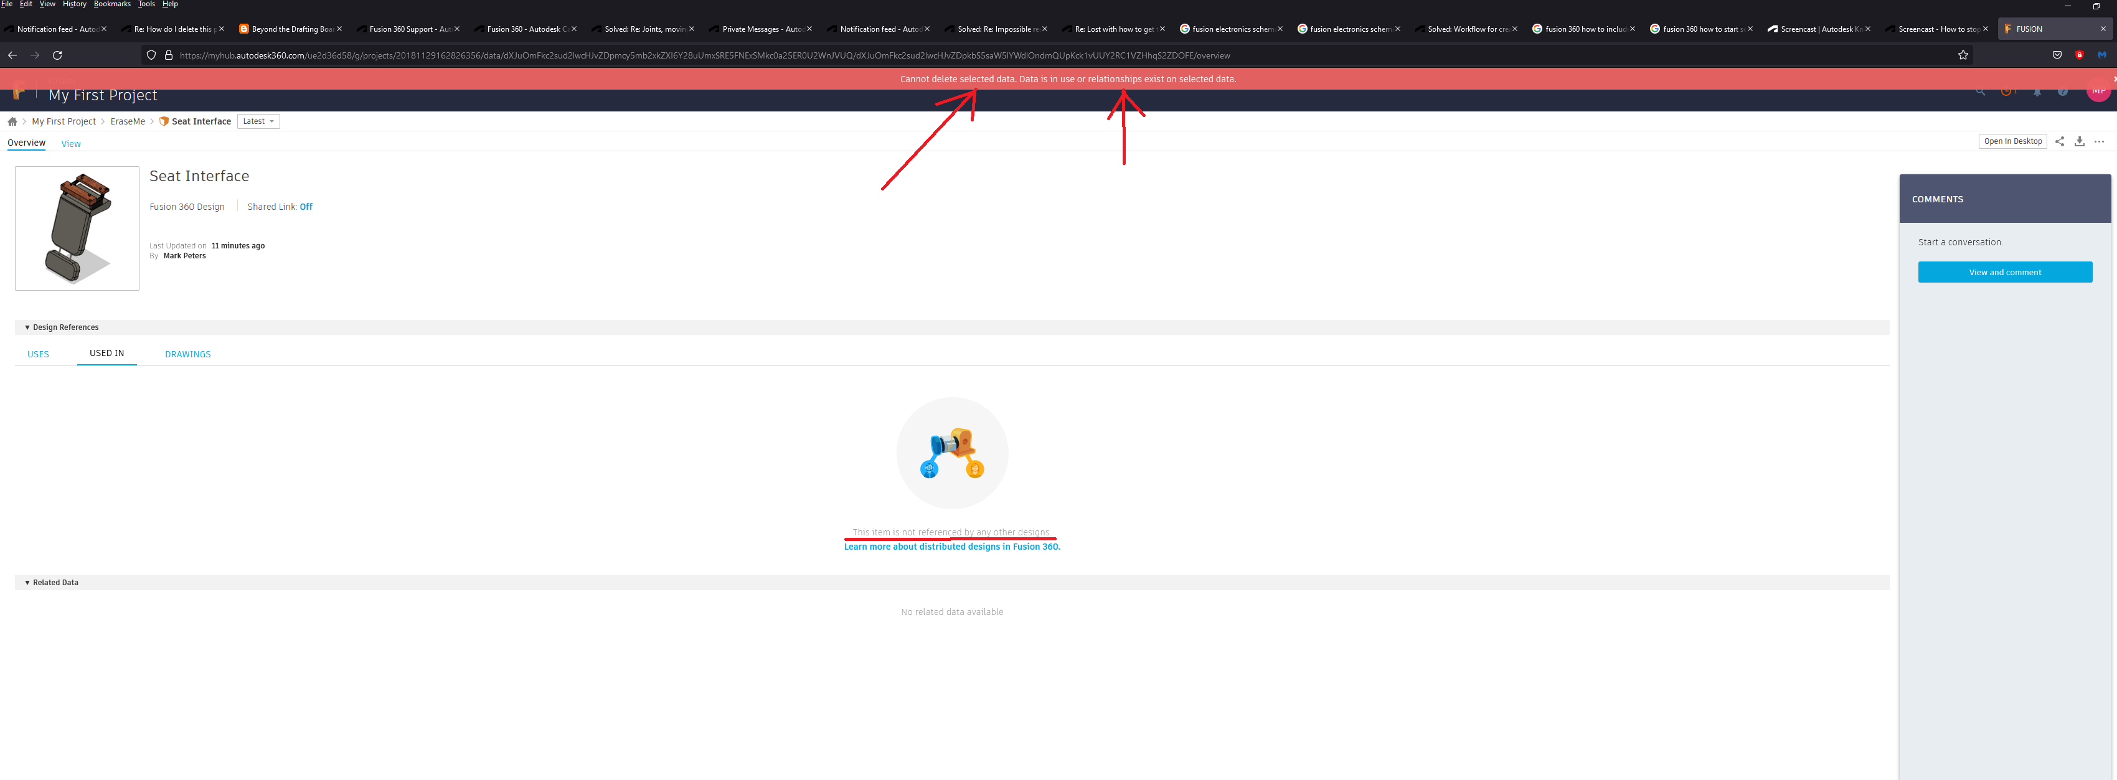Switch to the DRAWINGS tab
2117x780 pixels.
(187, 354)
